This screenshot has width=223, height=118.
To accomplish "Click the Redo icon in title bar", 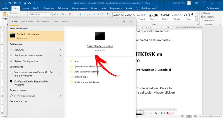I will [15, 3].
